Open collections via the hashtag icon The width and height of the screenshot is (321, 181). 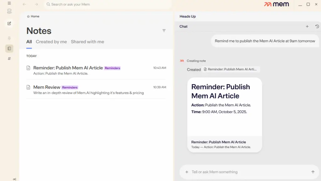(9, 58)
